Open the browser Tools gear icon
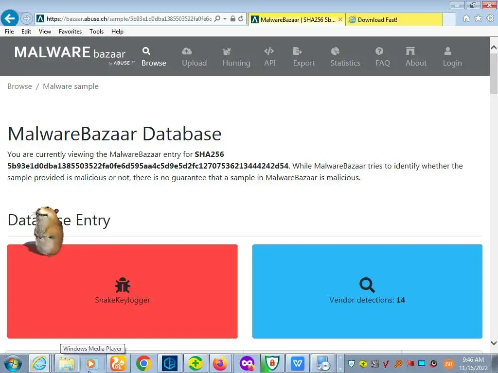Image resolution: width=498 pixels, height=373 pixels. (490, 18)
